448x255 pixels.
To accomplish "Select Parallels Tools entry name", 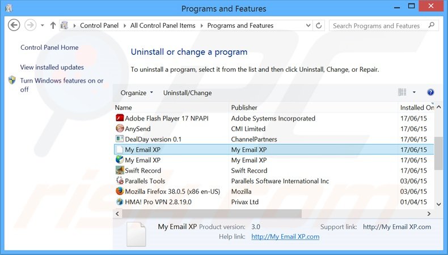I will pos(145,181).
